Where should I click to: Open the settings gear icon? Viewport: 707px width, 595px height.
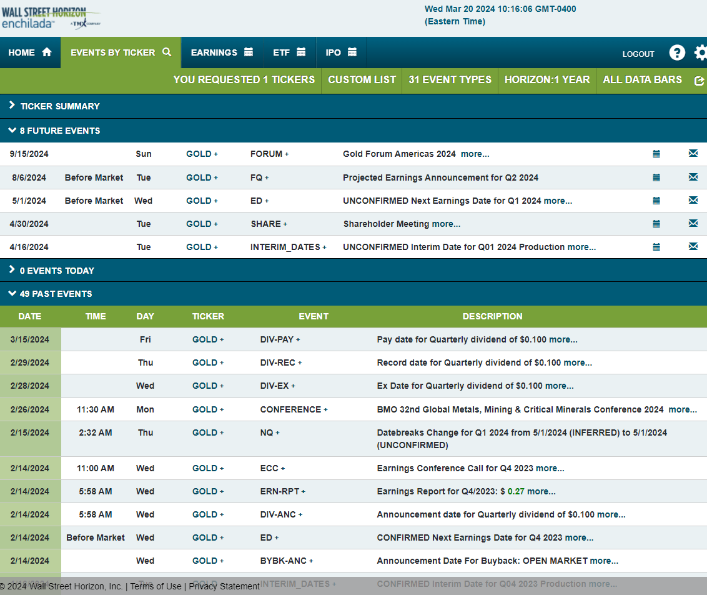[x=701, y=53]
